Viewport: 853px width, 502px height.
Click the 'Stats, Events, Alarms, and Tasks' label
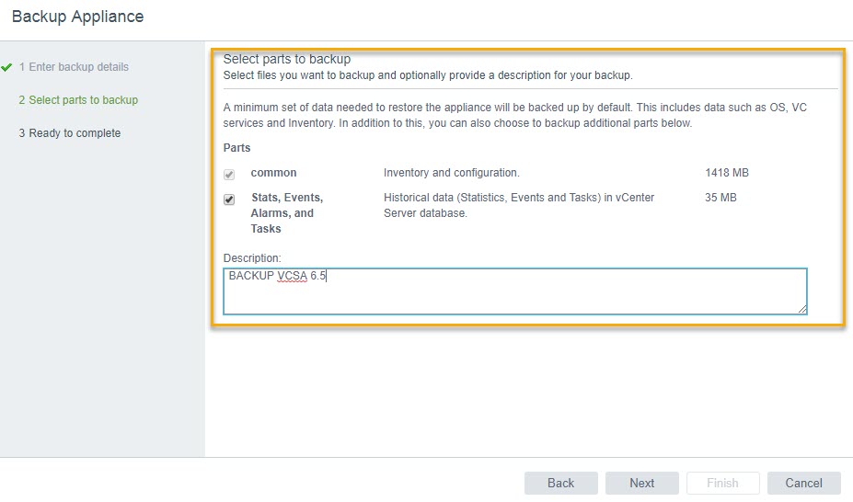pos(286,212)
